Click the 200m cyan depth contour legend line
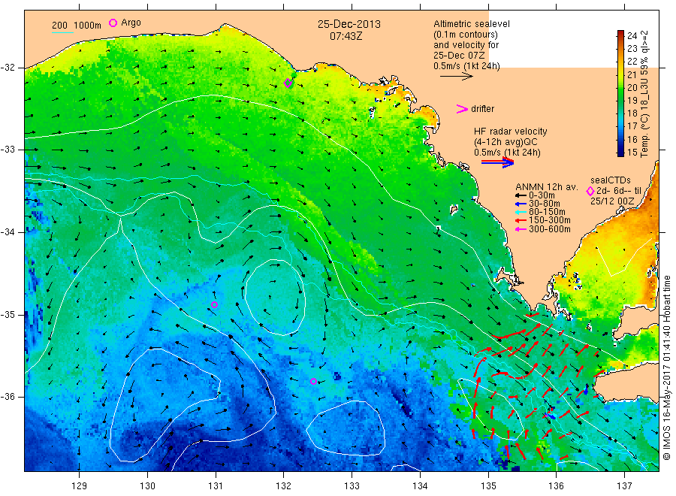 point(62,32)
